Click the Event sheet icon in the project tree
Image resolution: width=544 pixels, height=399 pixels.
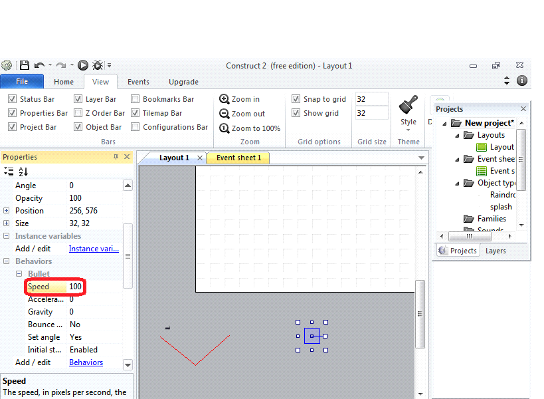coord(482,171)
